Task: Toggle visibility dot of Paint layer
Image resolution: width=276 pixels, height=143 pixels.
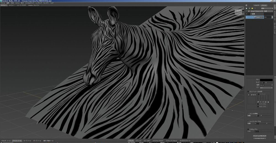Action: (246, 17)
